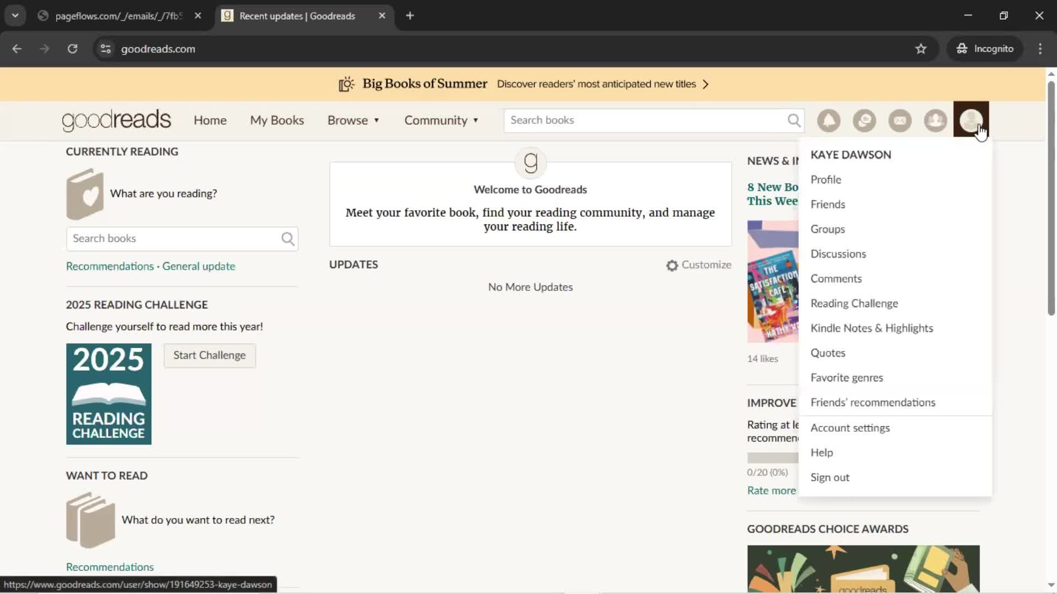The image size is (1057, 594).
Task: Click the Goodreads Choice Awards banner image
Action: click(x=863, y=569)
